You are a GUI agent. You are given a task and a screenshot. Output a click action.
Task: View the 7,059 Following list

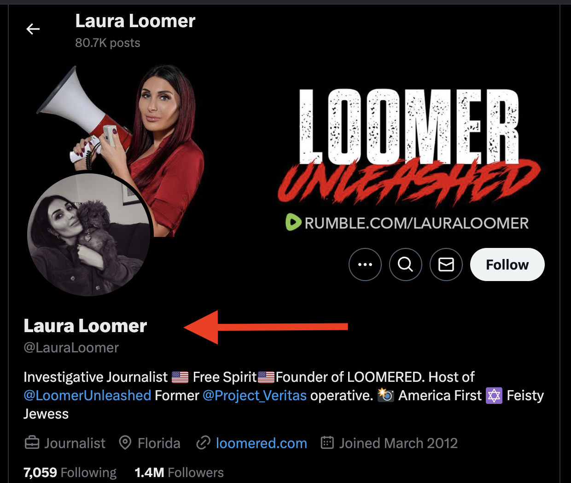[x=70, y=472]
